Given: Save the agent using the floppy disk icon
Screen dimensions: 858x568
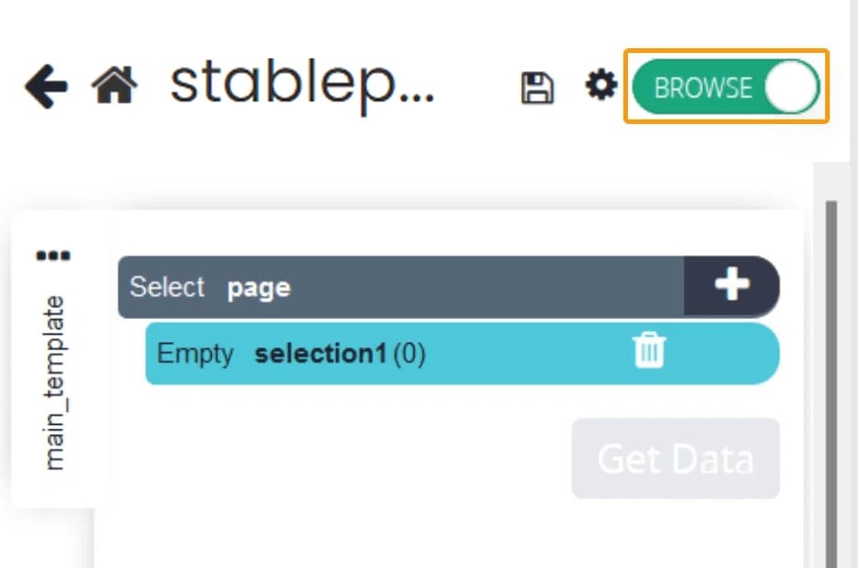Looking at the screenshot, I should [x=539, y=85].
